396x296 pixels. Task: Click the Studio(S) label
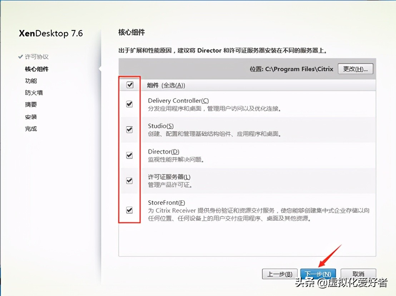(160, 126)
